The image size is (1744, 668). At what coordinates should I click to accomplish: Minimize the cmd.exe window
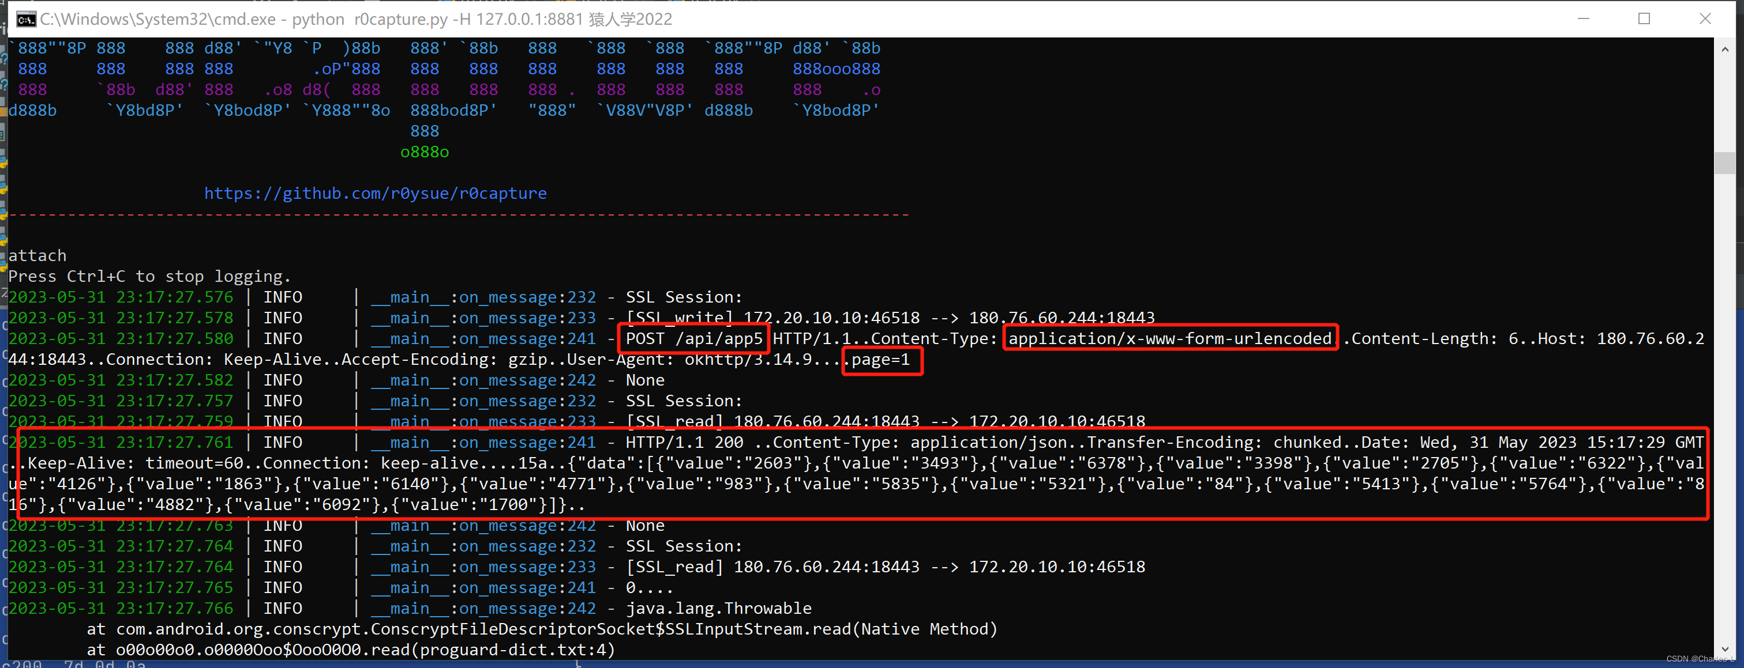point(1583,19)
